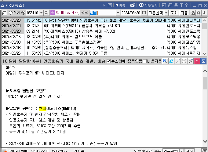Select the 주주총회소집결의 news row
The image size is (208, 152).
coord(101,42)
